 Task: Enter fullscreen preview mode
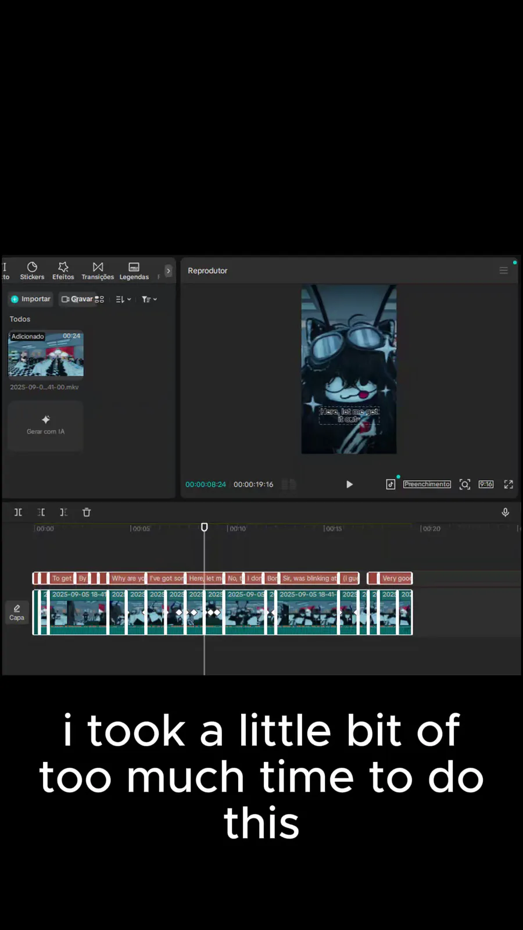[x=508, y=484]
